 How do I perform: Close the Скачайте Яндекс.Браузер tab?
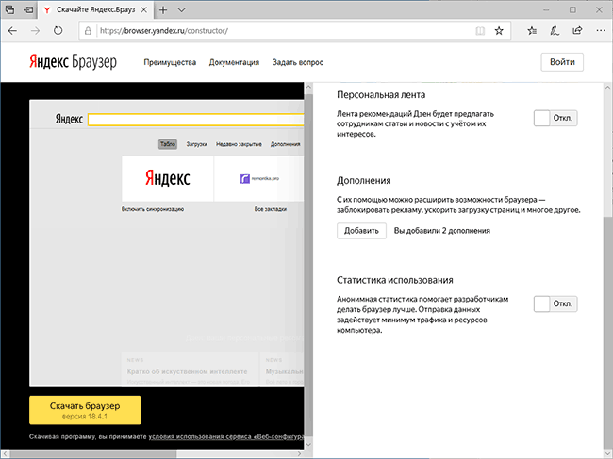pos(144,10)
